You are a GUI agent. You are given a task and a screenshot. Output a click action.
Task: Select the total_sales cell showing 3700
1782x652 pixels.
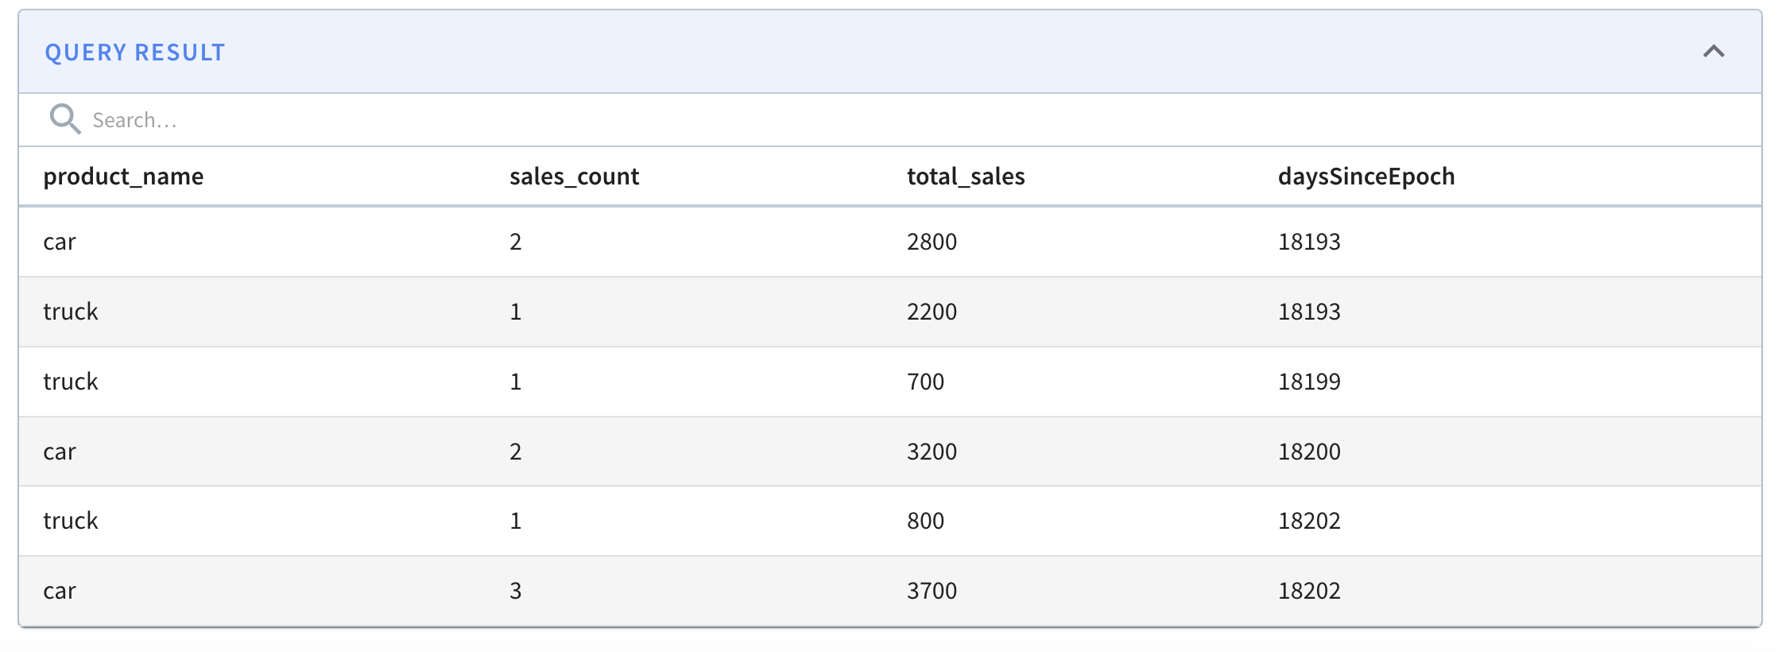point(932,591)
